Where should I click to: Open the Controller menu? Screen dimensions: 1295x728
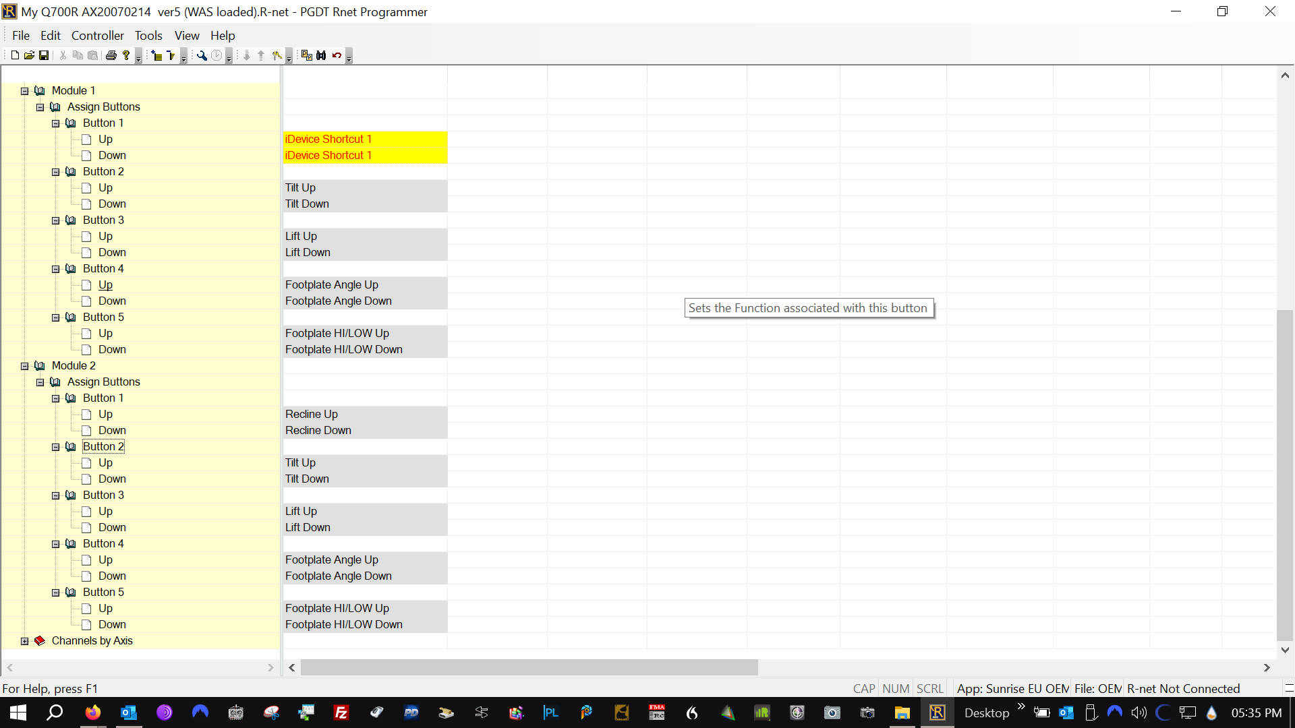point(97,36)
